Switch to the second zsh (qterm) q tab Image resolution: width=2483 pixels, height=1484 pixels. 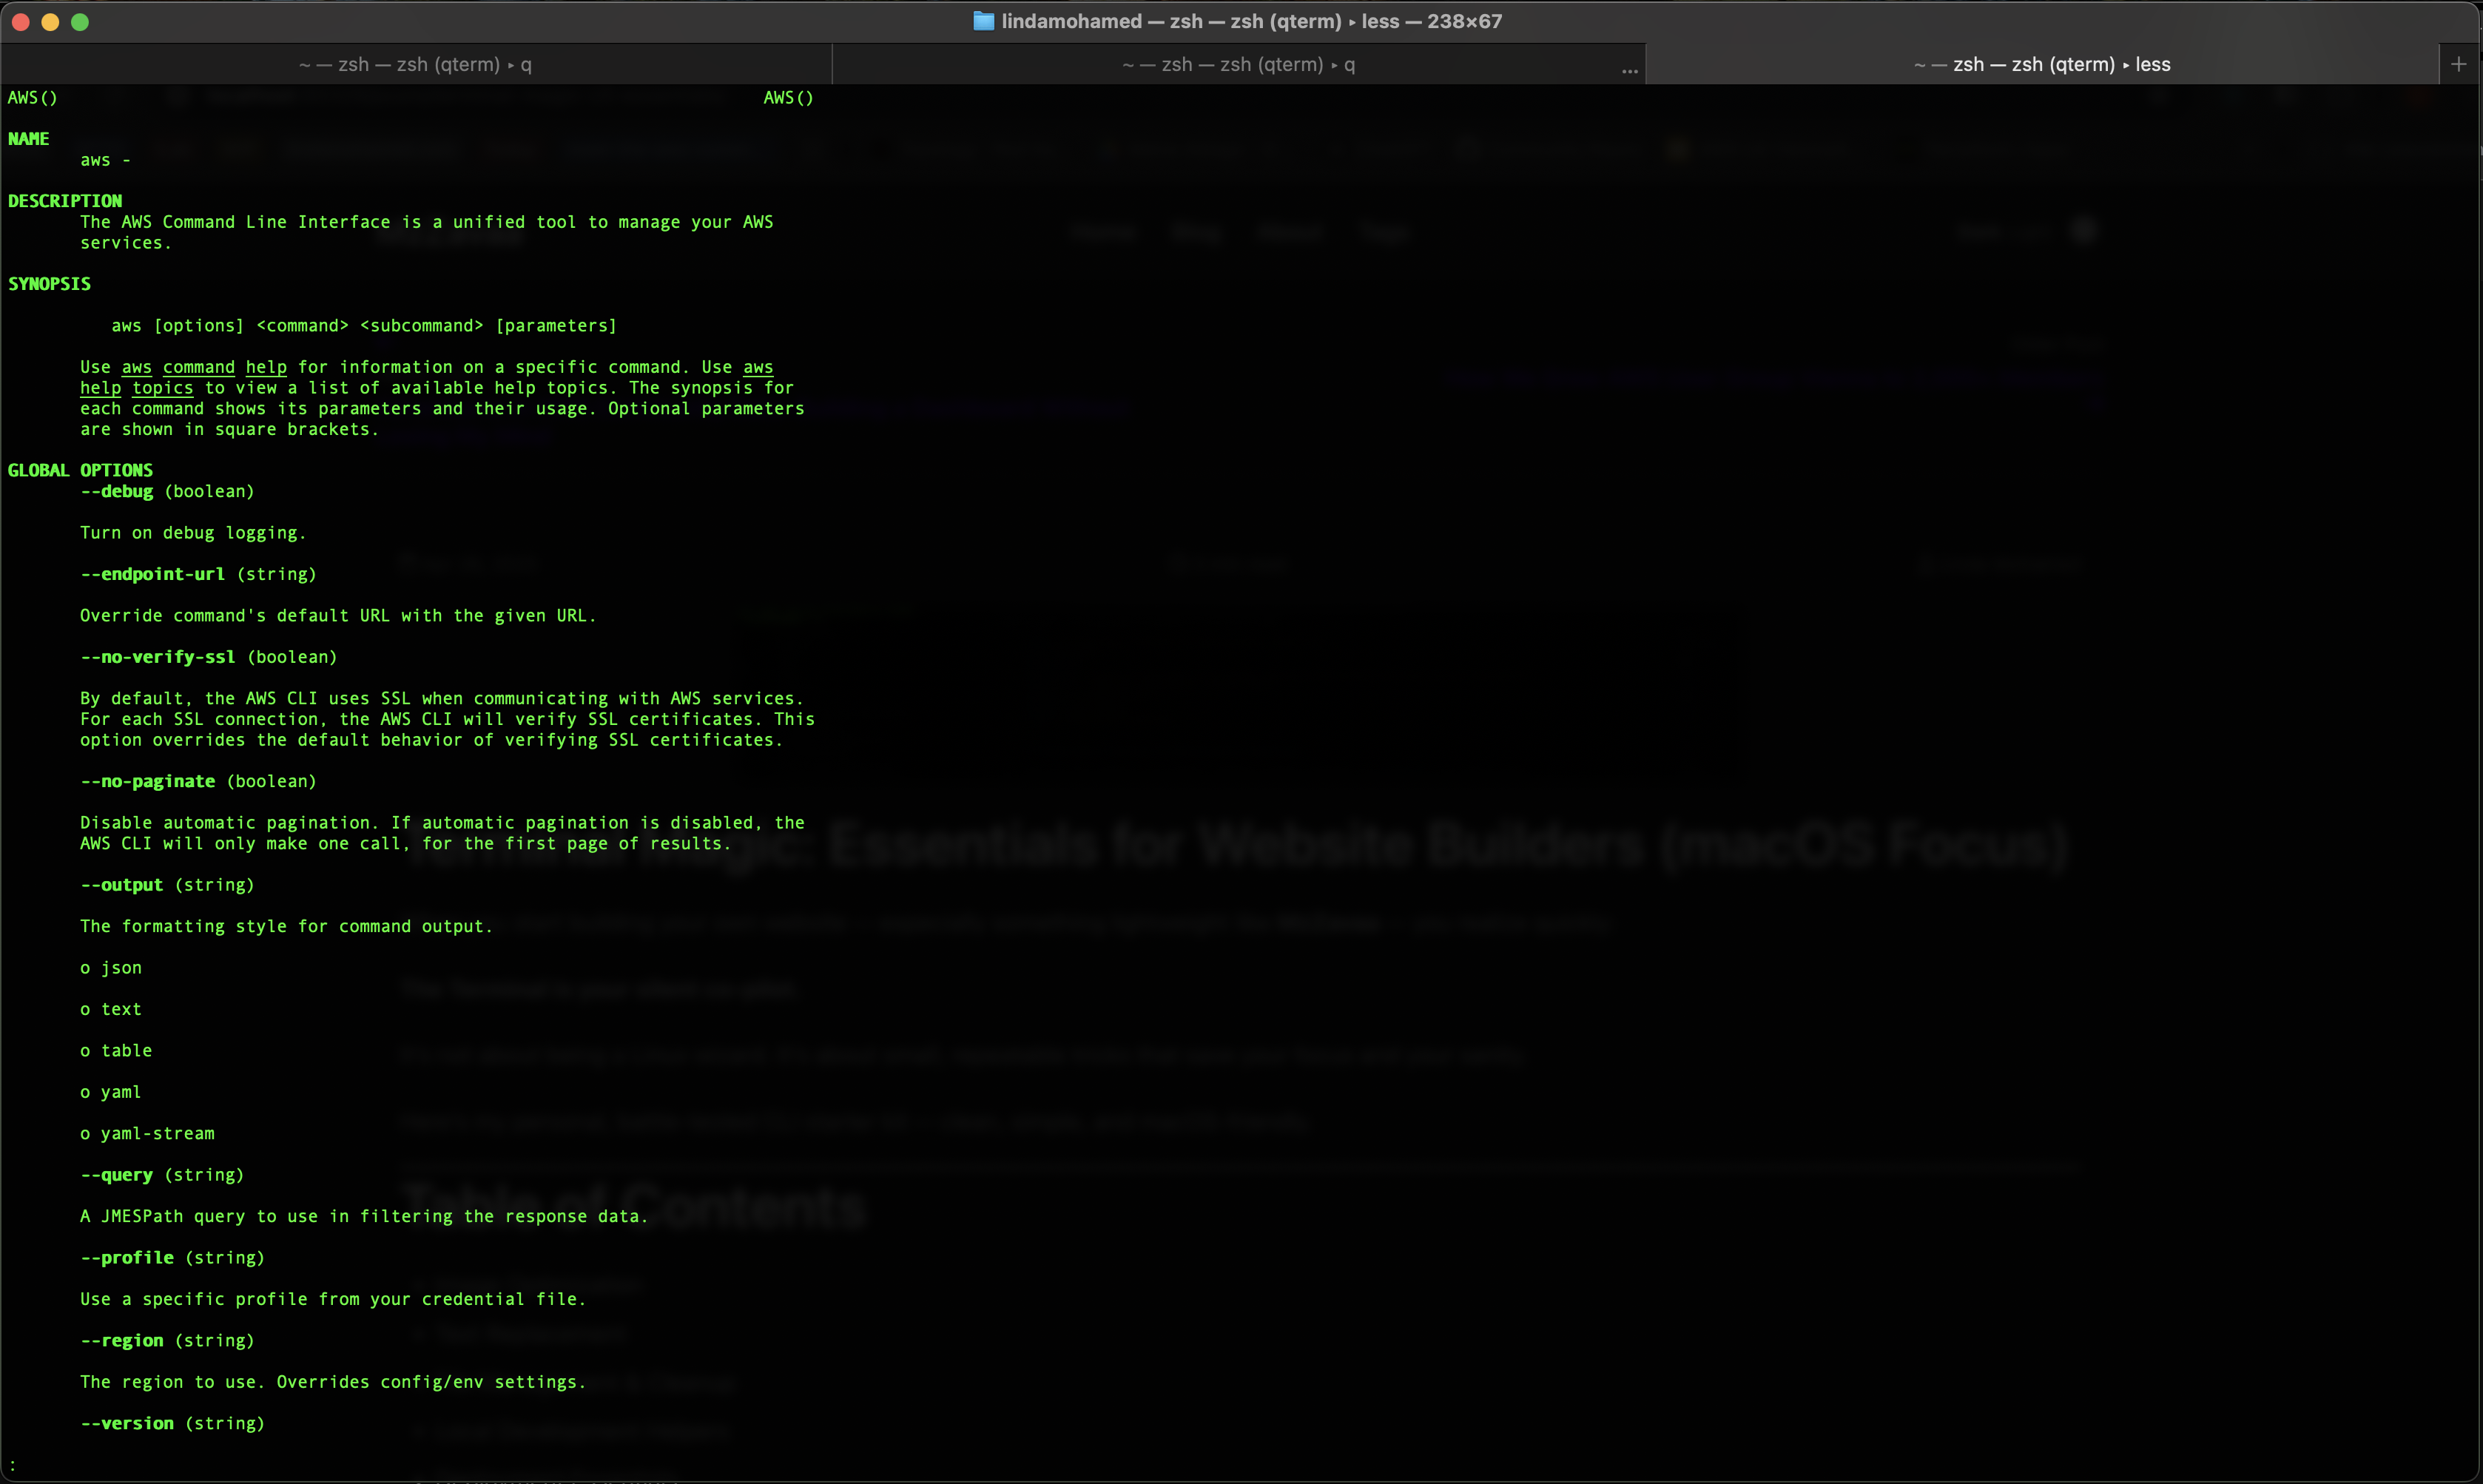click(1238, 64)
